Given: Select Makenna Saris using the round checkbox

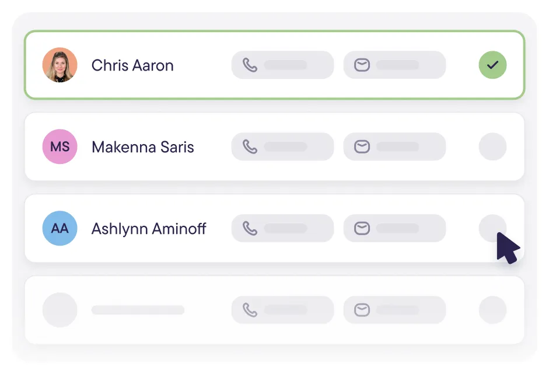Looking at the screenshot, I should [x=492, y=146].
